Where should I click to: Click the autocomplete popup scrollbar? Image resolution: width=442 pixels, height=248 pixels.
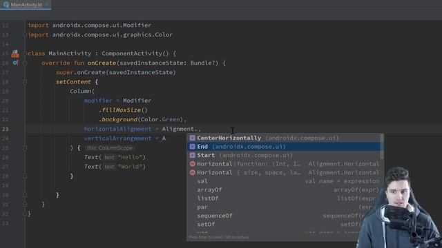[x=382, y=146]
